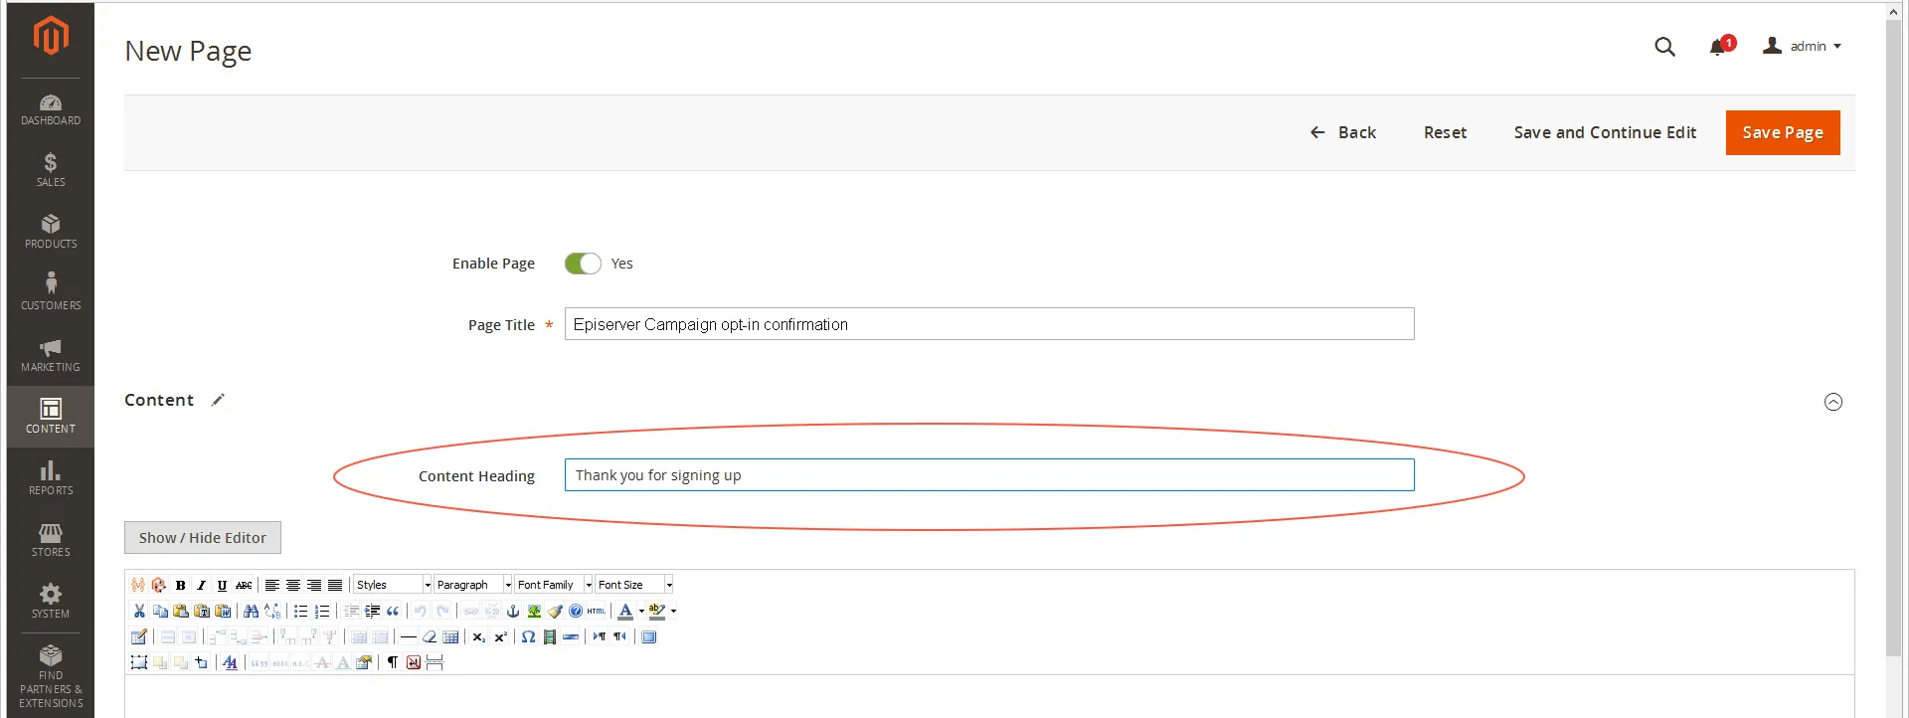Insert page break icon
The image size is (1909, 718).
(x=434, y=662)
